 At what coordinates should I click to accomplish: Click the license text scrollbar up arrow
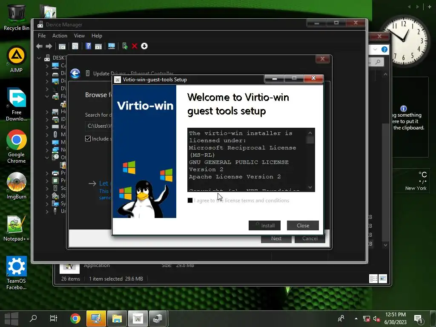coord(310,133)
